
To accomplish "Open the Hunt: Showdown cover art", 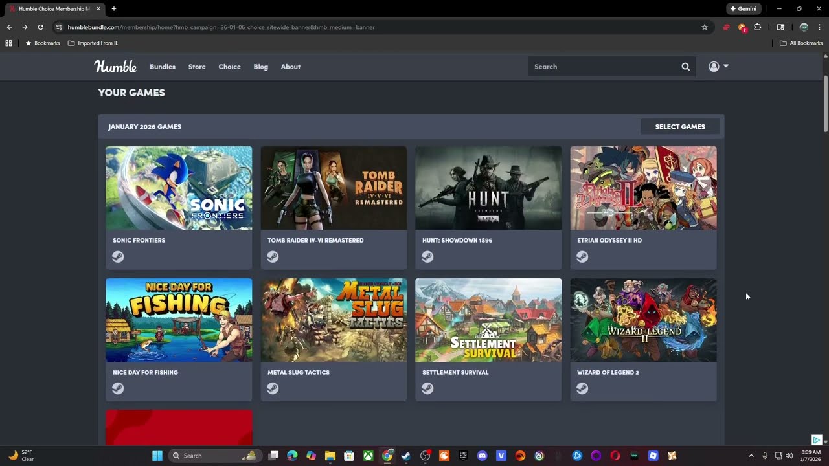I will (x=488, y=188).
